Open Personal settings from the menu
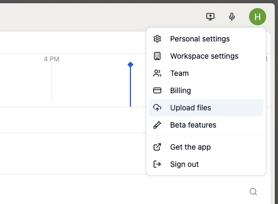 tap(206, 39)
